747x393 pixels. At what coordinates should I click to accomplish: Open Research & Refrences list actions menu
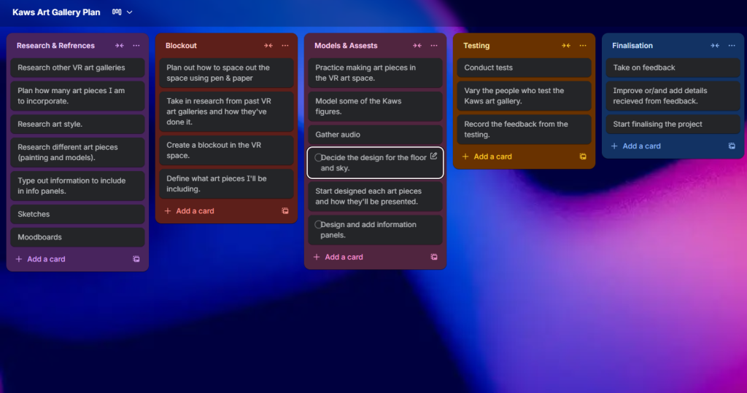click(x=136, y=46)
